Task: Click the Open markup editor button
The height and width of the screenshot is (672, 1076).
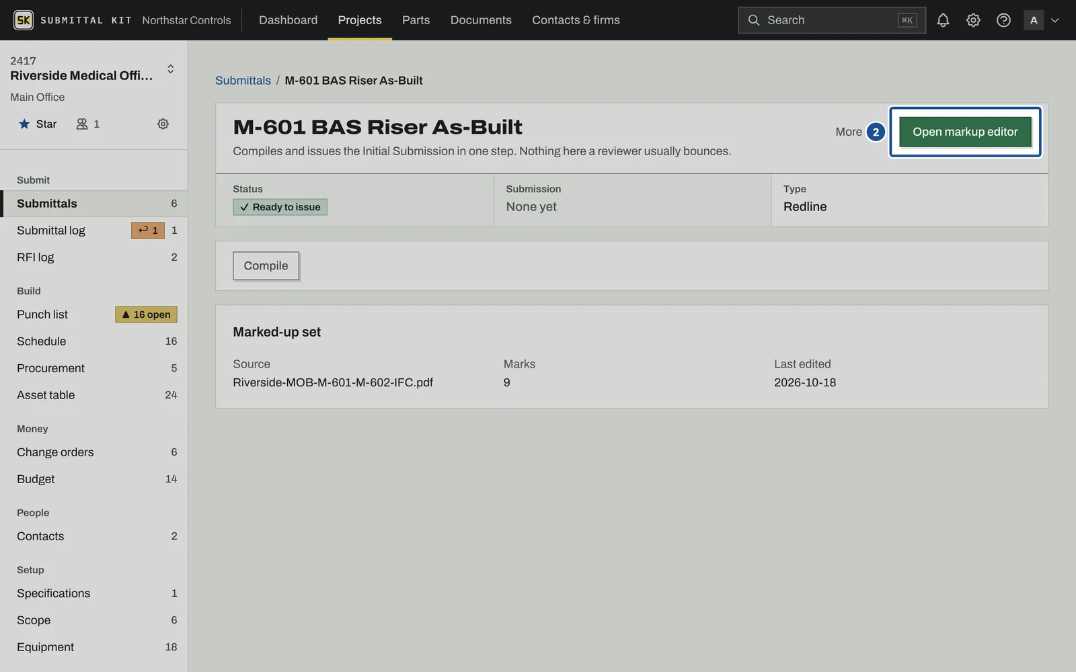Action: [x=965, y=132]
